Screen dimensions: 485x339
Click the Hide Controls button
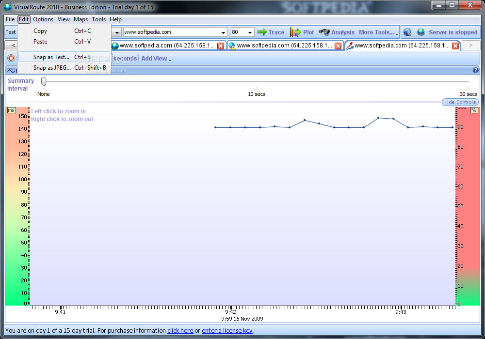click(460, 102)
